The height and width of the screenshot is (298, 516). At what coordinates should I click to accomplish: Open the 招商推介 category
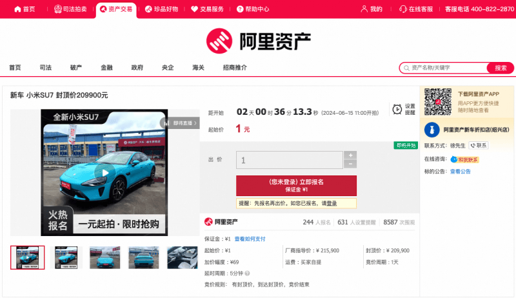coord(235,68)
